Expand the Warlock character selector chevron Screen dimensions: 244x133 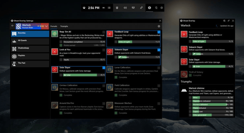[46, 26]
